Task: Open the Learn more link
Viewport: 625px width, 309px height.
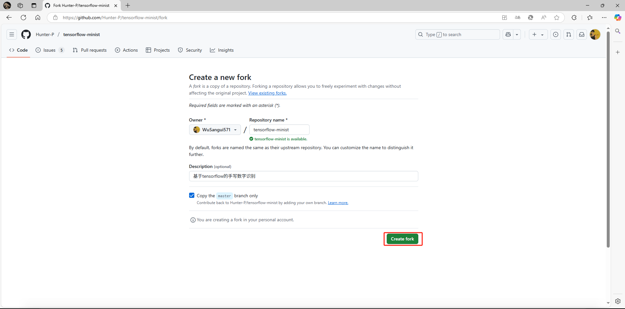Action: (x=338, y=203)
